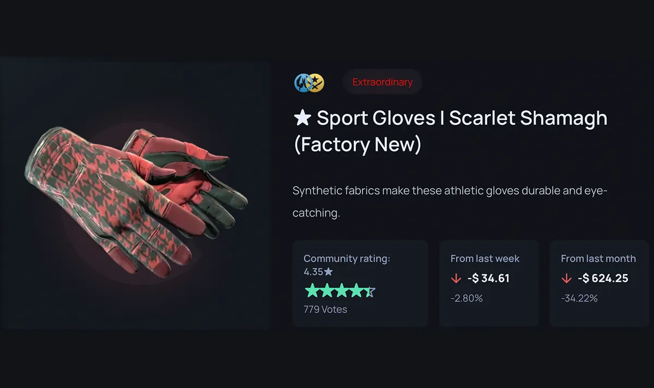Image resolution: width=654 pixels, height=388 pixels.
Task: Click the blue Counter-Terrorist team icon
Action: click(x=302, y=82)
